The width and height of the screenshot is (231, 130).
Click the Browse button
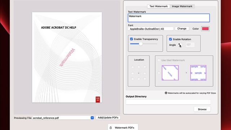click(x=202, y=109)
